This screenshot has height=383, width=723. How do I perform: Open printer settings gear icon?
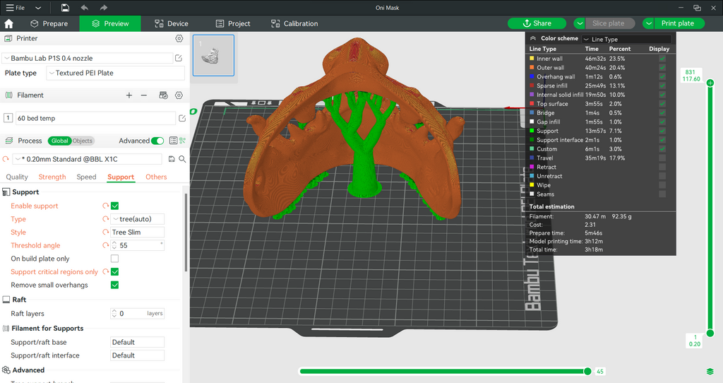click(x=179, y=38)
